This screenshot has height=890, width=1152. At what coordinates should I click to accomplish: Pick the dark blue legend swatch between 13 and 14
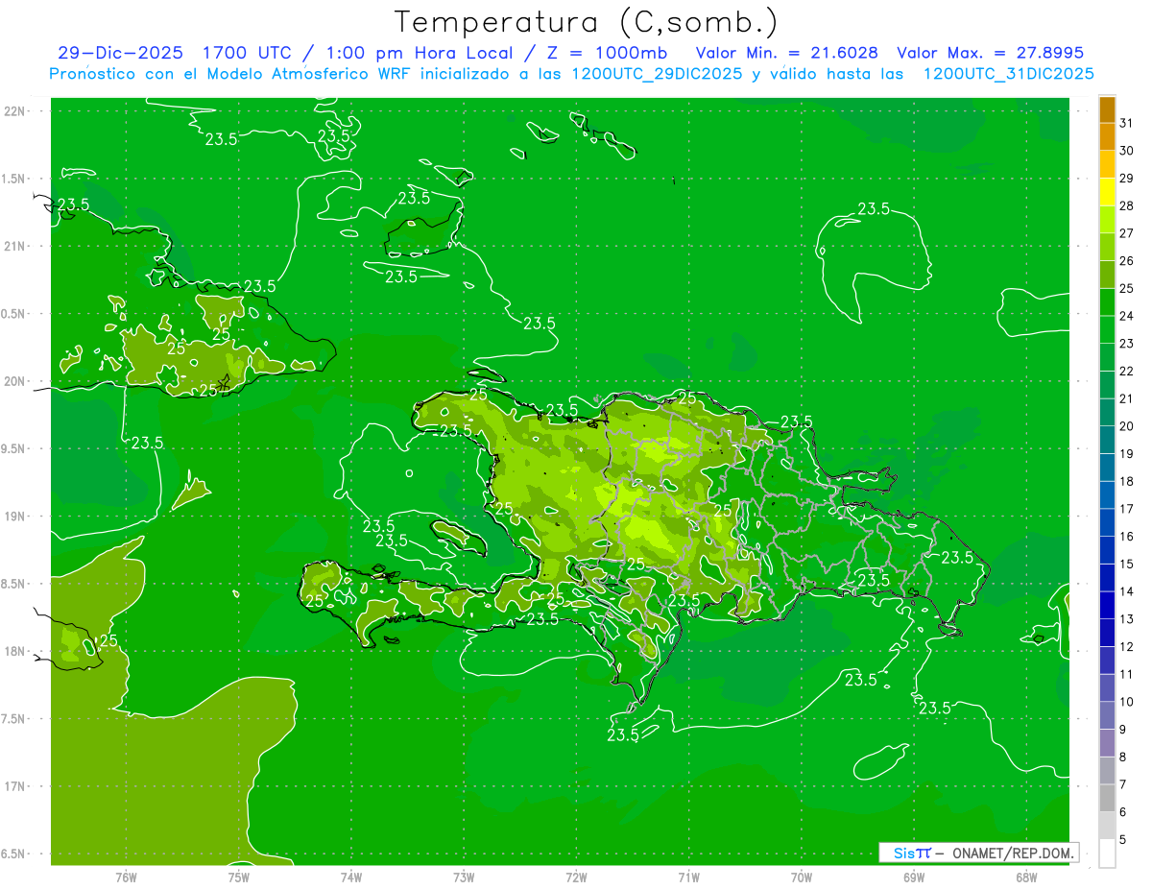1107,606
